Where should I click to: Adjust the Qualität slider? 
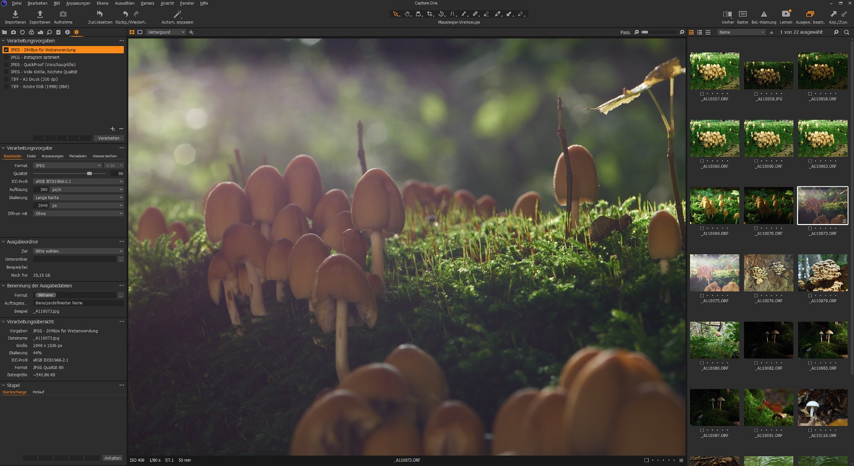coord(89,174)
